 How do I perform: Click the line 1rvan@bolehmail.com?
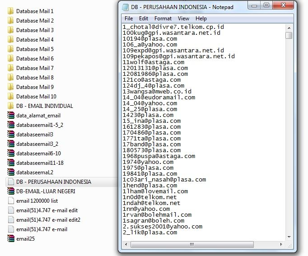(x=157, y=215)
